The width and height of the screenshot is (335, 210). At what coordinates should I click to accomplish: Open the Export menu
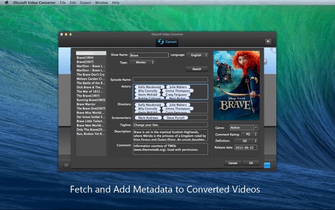[x=85, y=3]
